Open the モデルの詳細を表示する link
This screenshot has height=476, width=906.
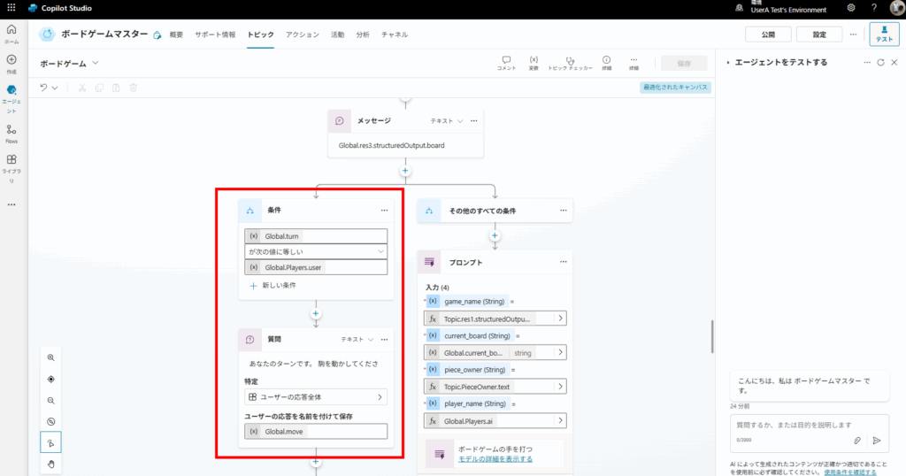[495, 459]
